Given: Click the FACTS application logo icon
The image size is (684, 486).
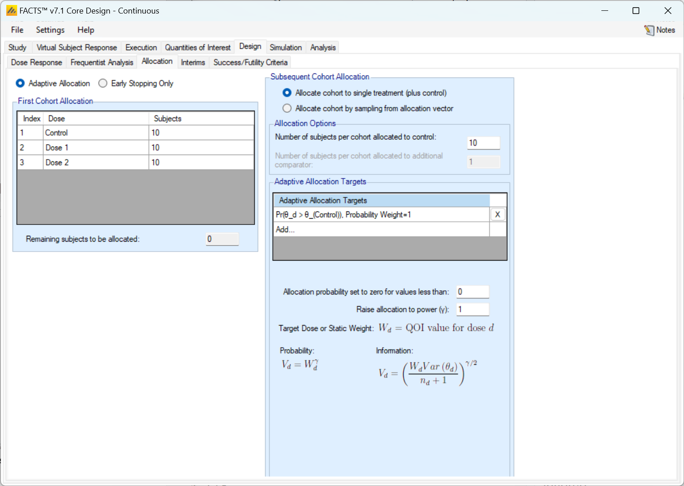Looking at the screenshot, I should [11, 10].
